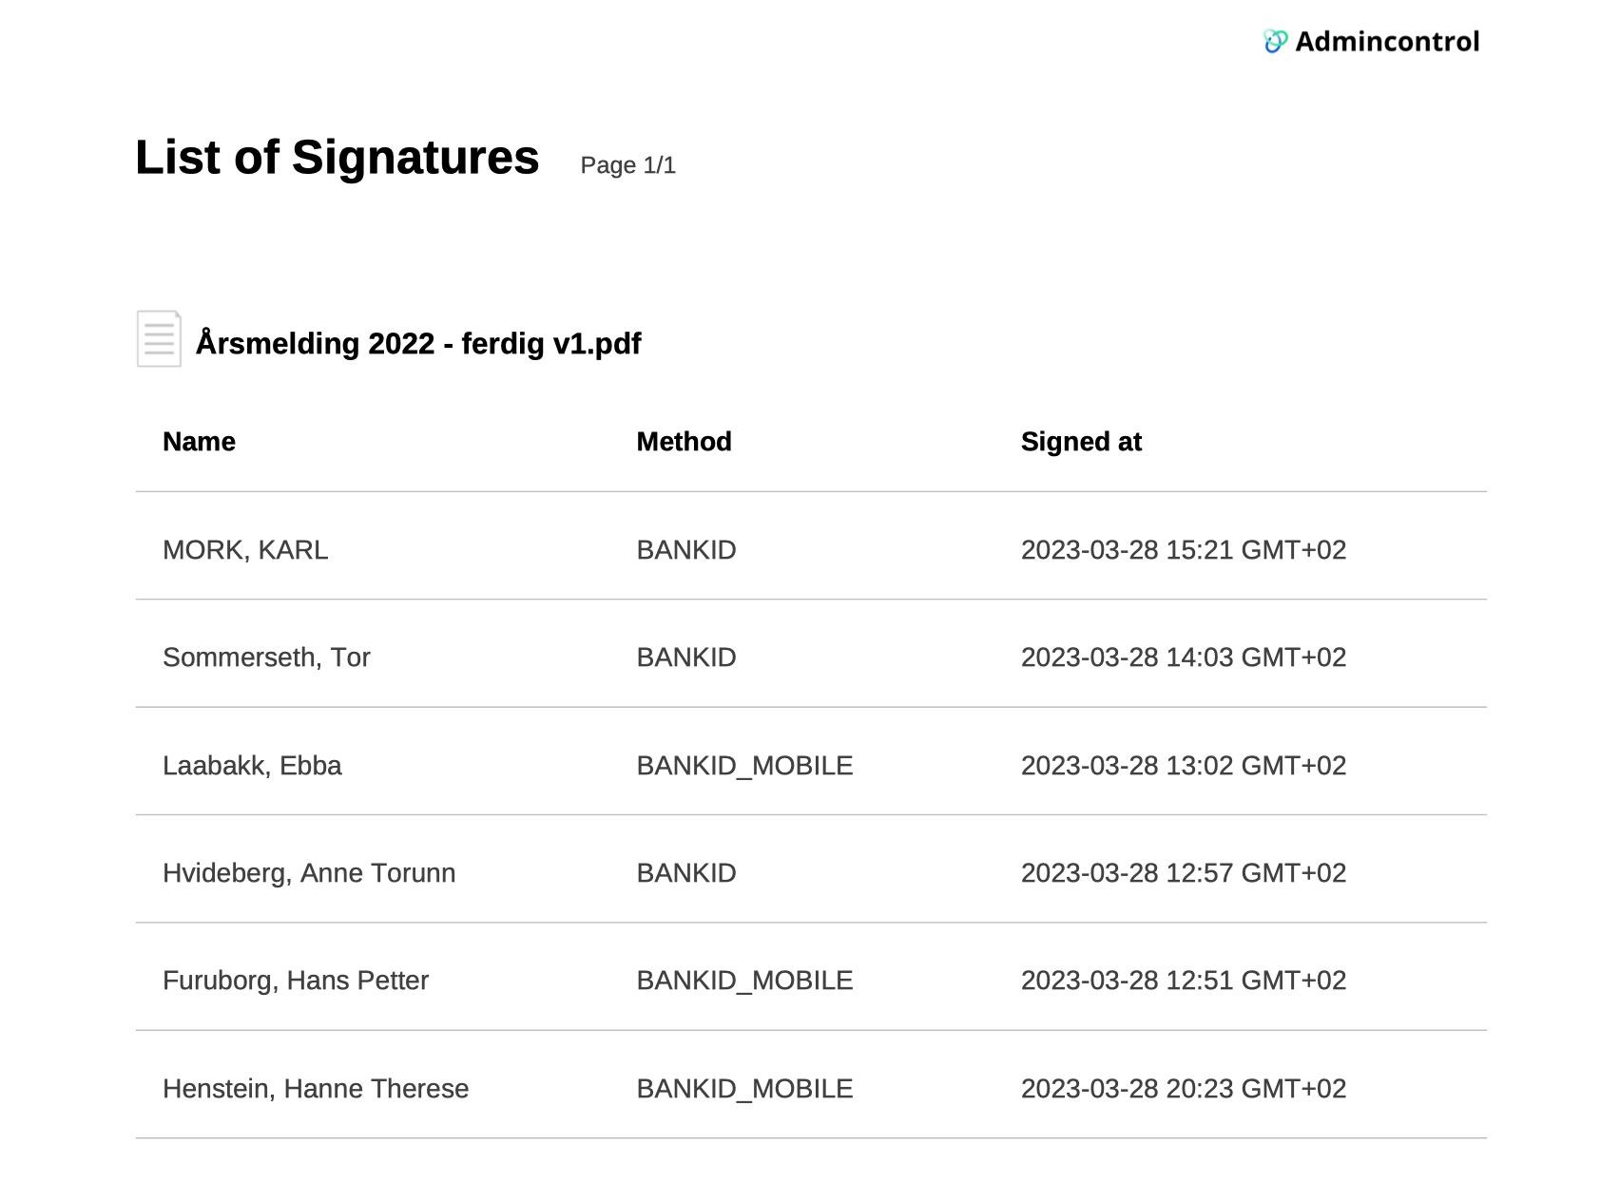Click the document icon beside Årsmelding 2022
The image size is (1620, 1182).
[159, 339]
